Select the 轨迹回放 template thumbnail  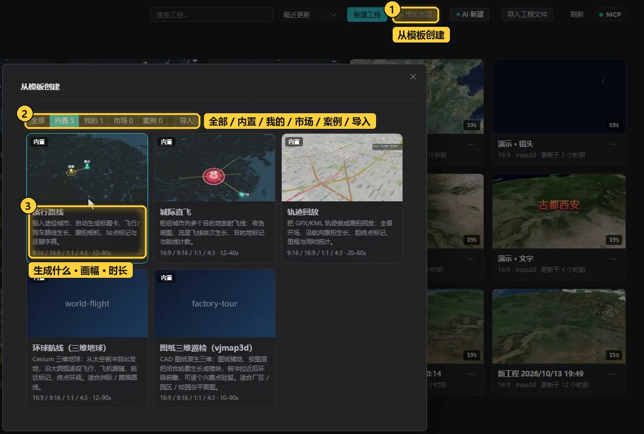point(342,168)
